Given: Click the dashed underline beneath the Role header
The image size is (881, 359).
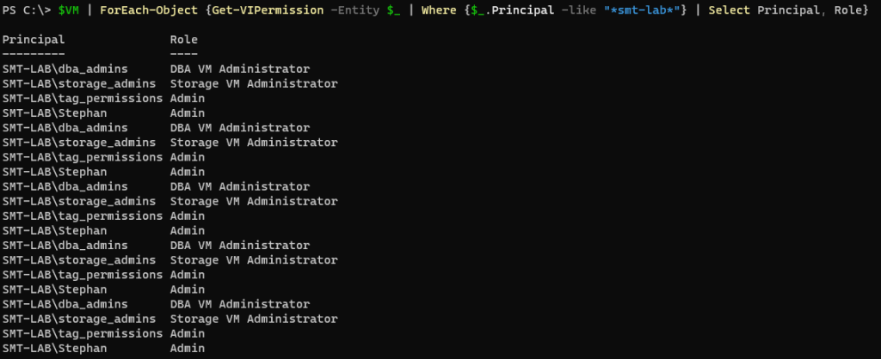Looking at the screenshot, I should point(184,53).
